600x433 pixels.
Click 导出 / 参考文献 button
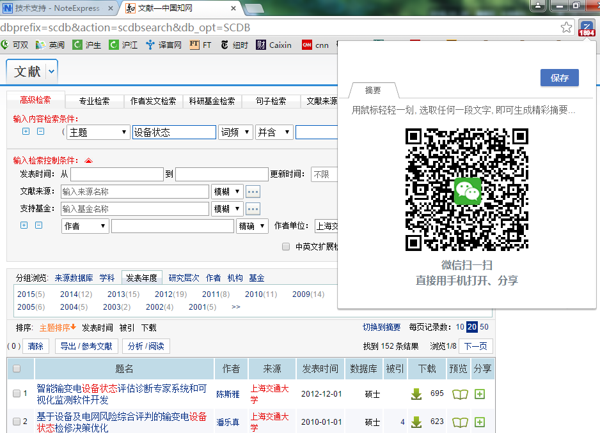click(86, 346)
